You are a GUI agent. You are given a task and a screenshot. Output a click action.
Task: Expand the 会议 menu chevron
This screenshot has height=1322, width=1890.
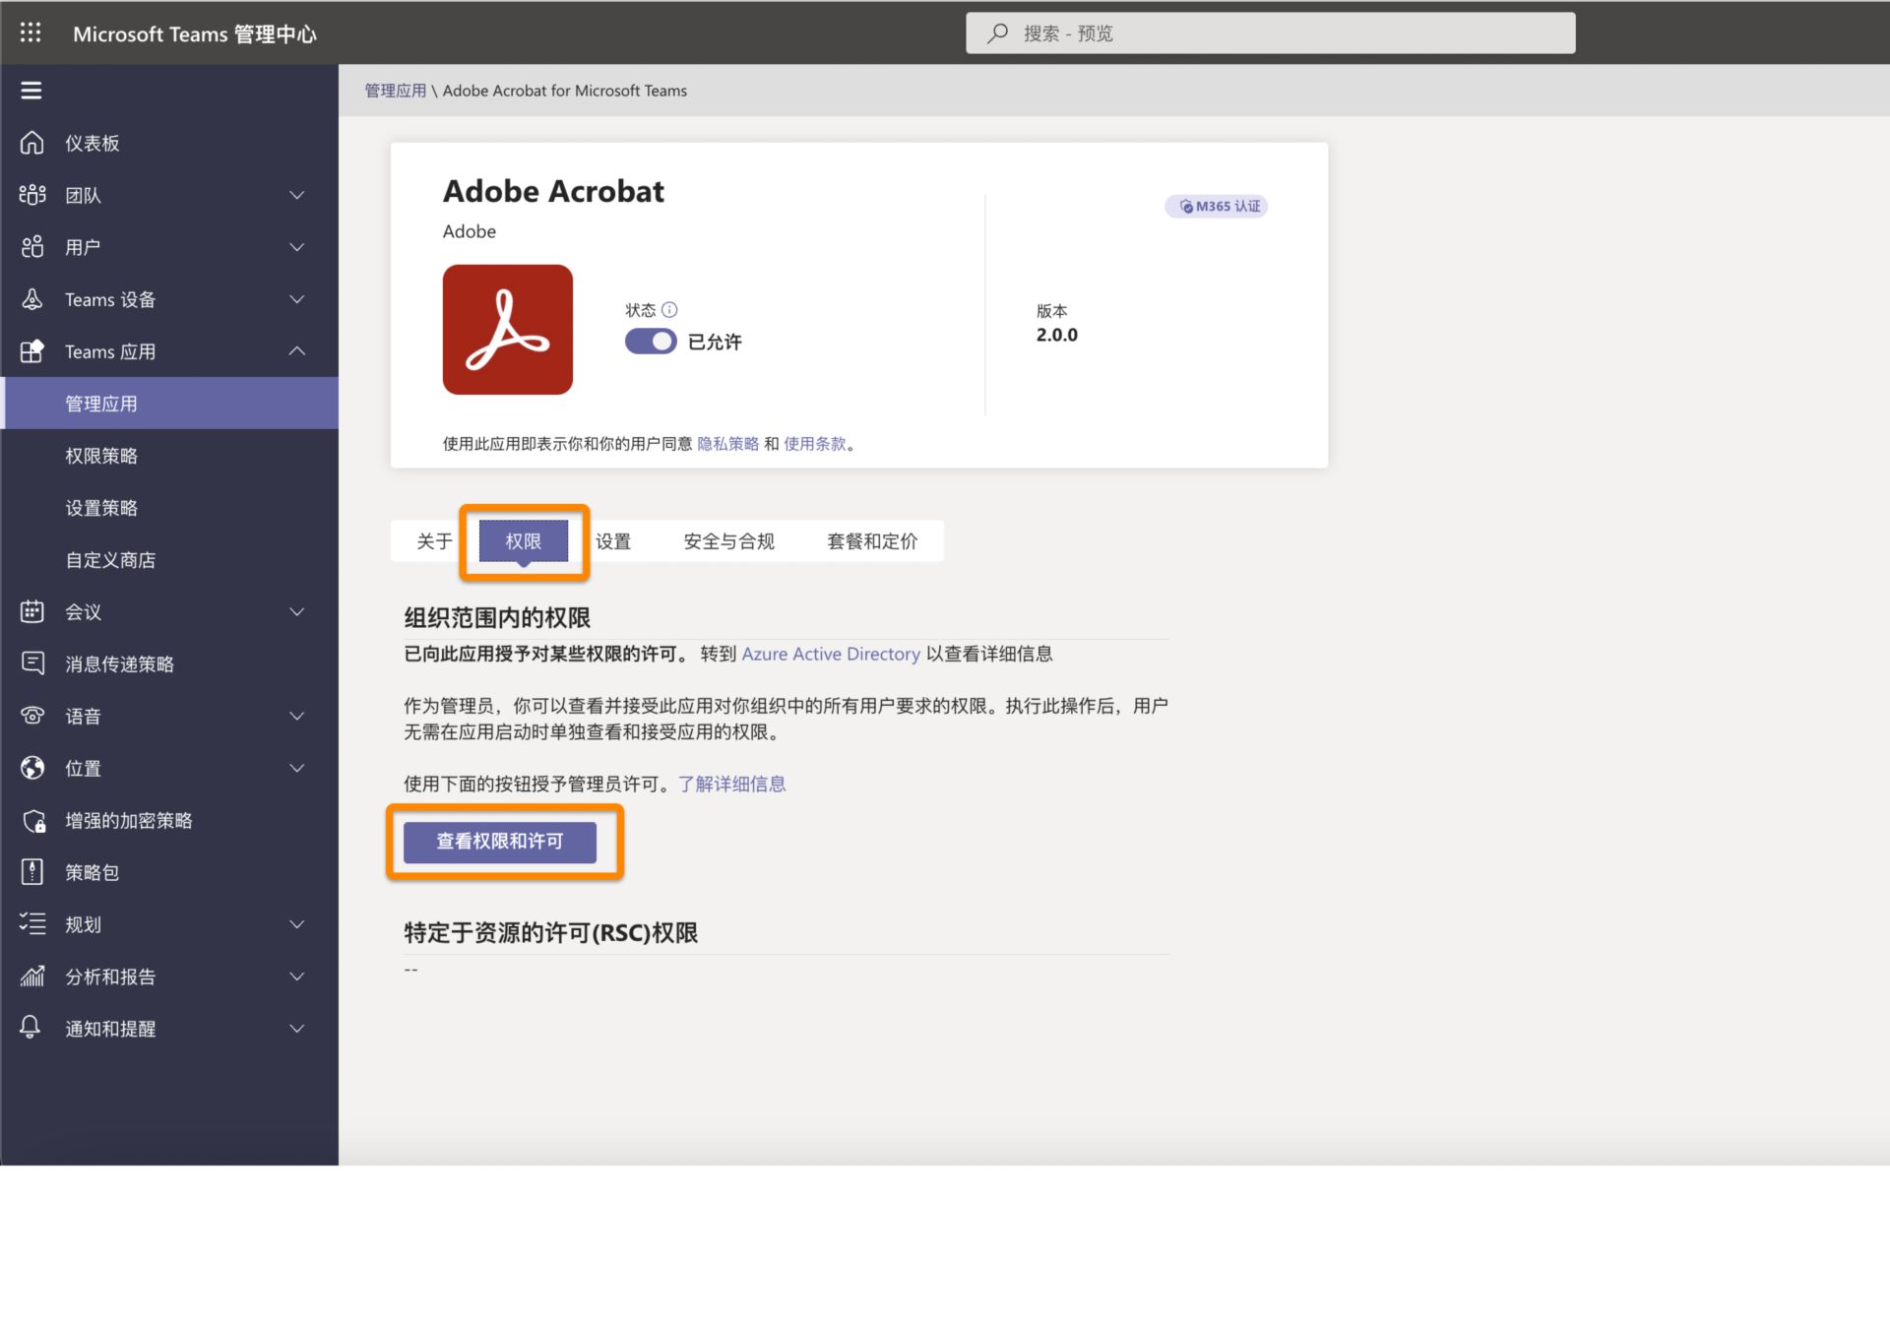pos(297,611)
